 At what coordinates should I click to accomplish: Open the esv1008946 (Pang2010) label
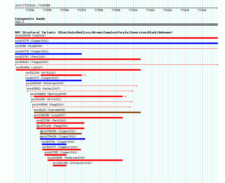(48, 105)
